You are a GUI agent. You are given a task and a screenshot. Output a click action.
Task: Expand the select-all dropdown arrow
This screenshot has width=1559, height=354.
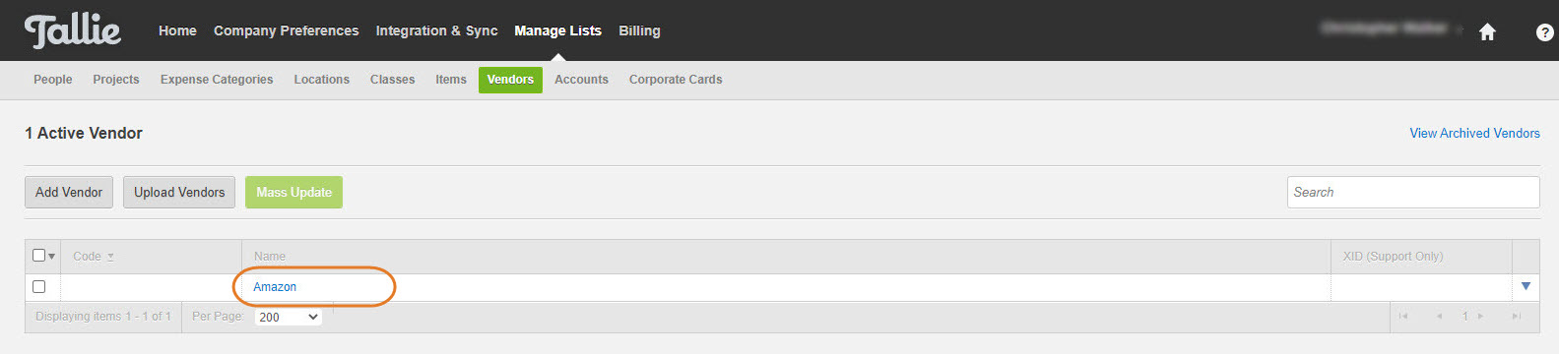tap(52, 257)
